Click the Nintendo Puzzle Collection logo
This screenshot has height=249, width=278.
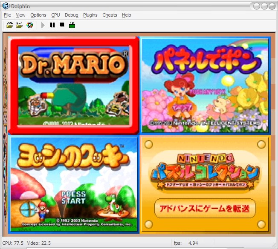point(205,171)
